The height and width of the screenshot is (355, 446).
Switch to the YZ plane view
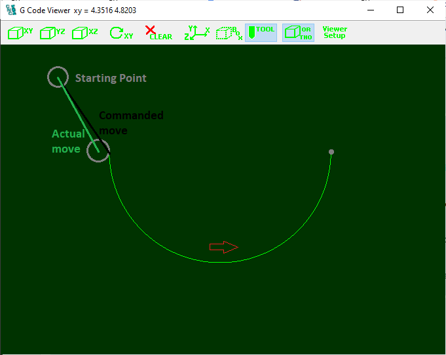point(52,33)
